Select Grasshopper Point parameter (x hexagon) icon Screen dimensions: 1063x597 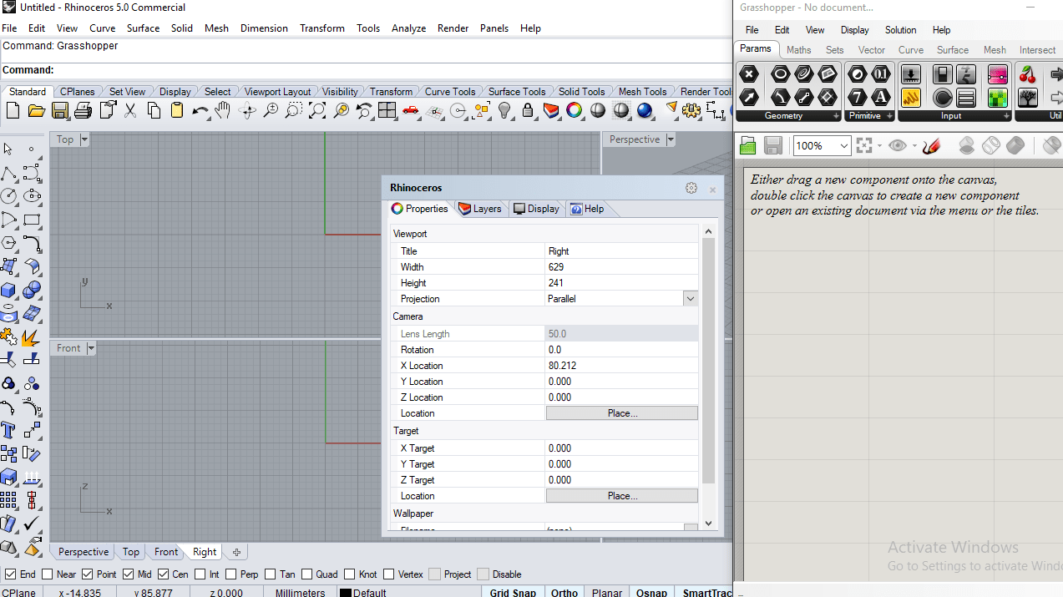coord(749,74)
